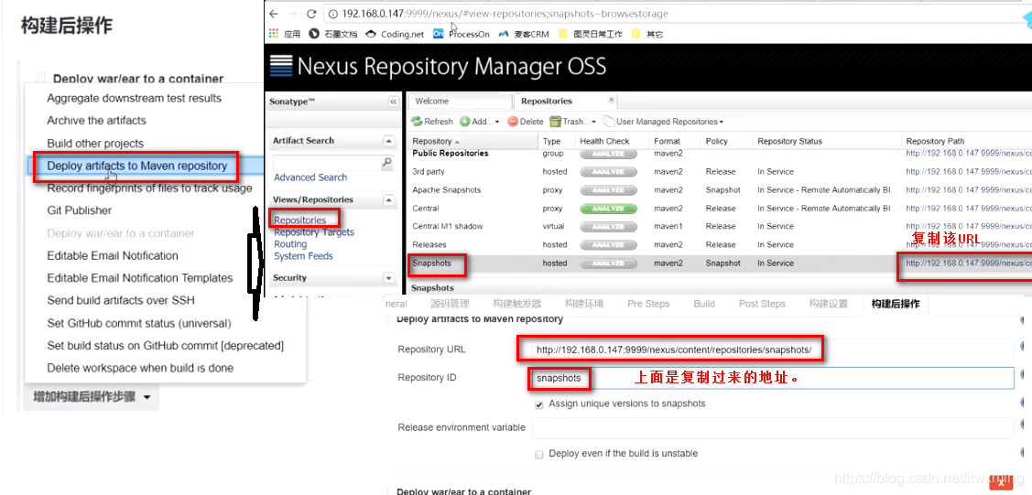
Task: Go to the 构建环境 tab
Action: [584, 304]
